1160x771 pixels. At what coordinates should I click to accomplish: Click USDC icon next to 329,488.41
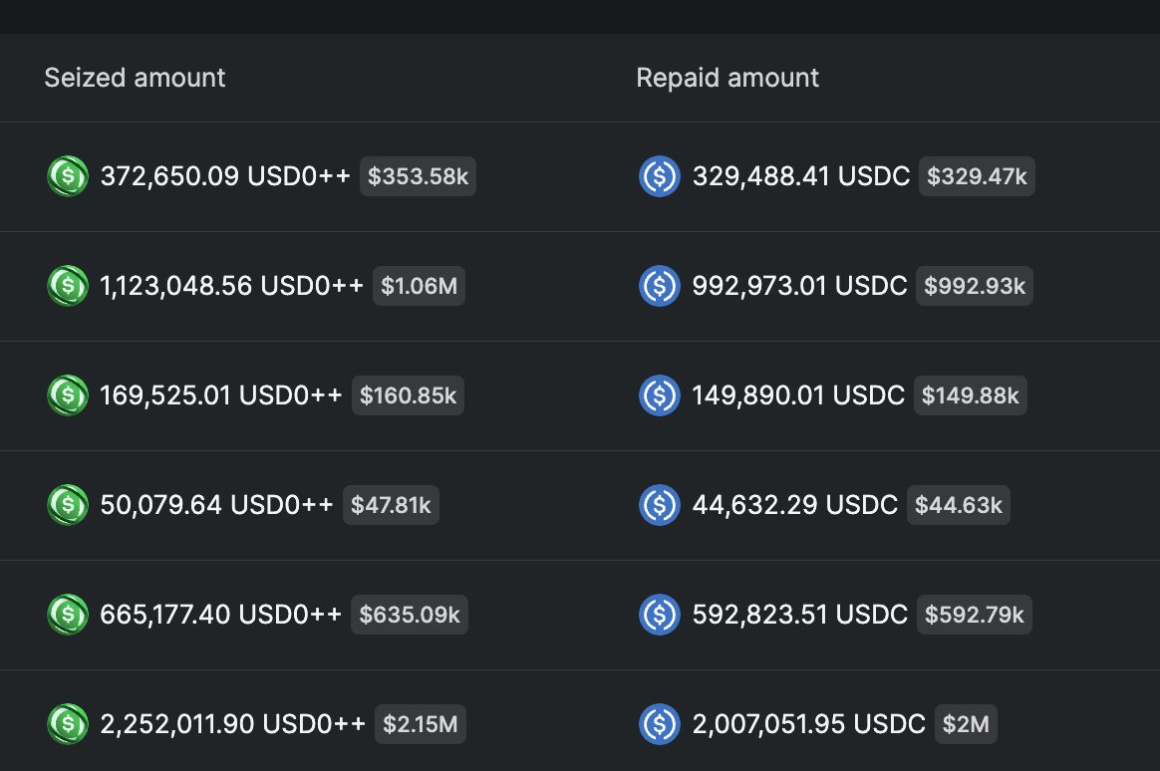659,176
